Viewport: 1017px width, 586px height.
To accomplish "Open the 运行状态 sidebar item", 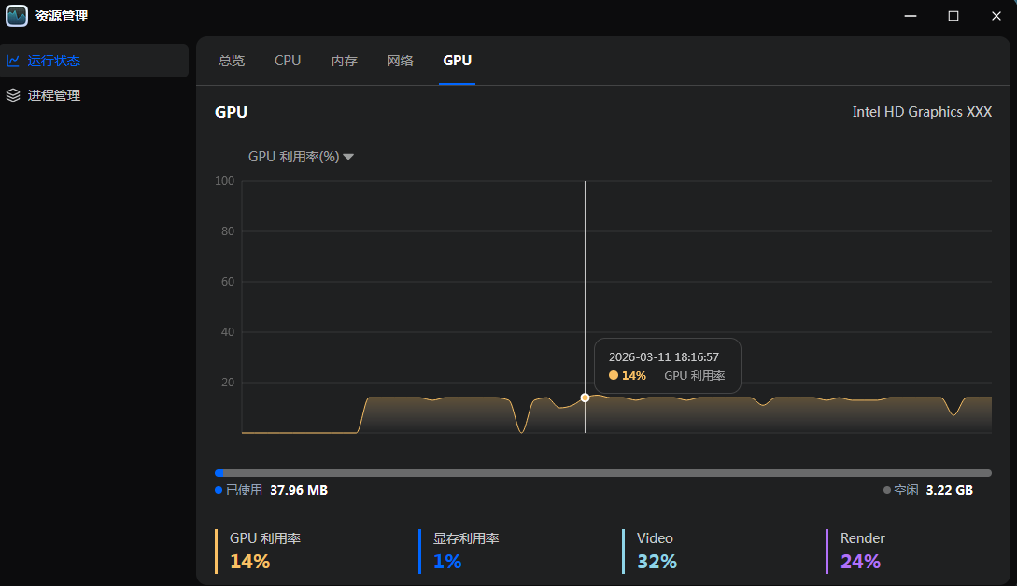I will click(x=94, y=61).
